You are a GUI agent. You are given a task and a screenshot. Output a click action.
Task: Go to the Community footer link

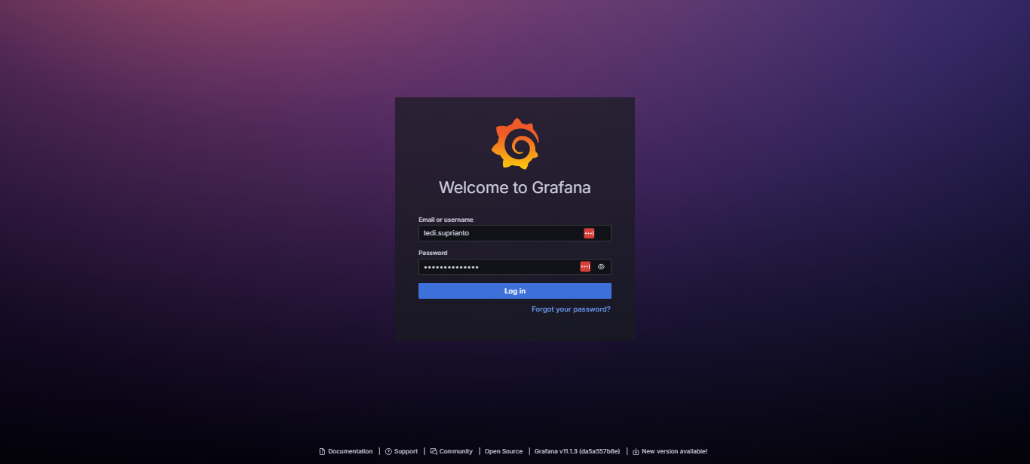[455, 451]
